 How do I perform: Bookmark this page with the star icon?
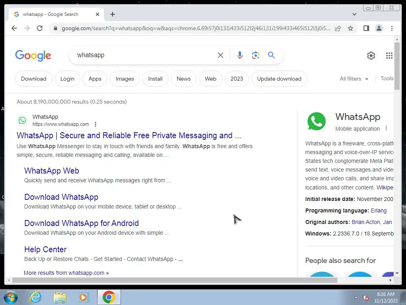pyautogui.click(x=350, y=28)
